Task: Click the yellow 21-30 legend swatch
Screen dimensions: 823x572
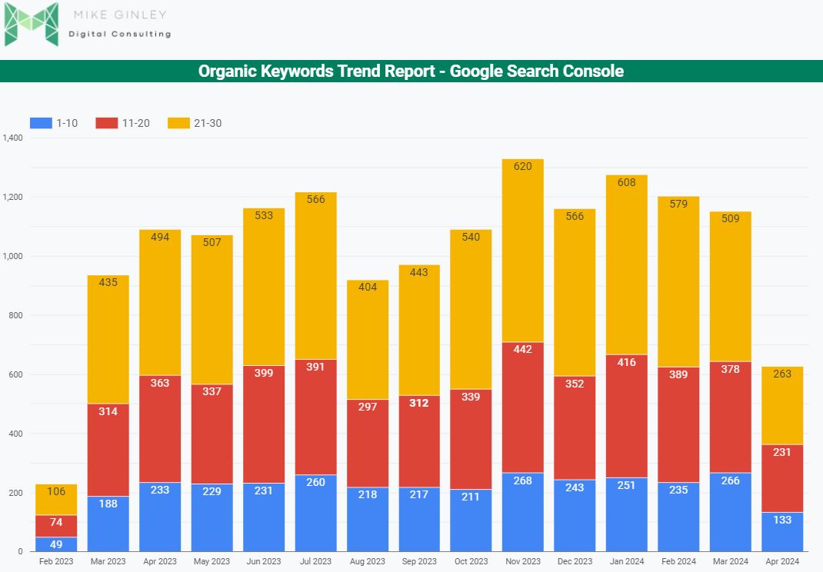Action: pyautogui.click(x=178, y=123)
